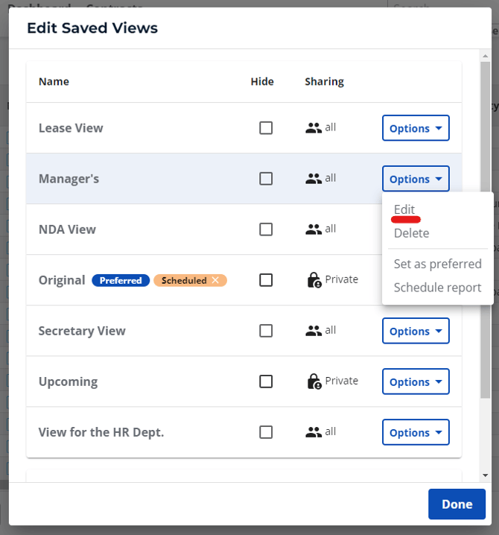The width and height of the screenshot is (499, 535).
Task: Click the sharing icon for View for the HR Dept.
Action: (x=314, y=432)
